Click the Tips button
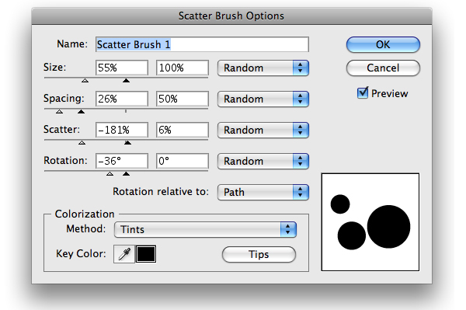Screen dimensions: 466x310 point(259,254)
